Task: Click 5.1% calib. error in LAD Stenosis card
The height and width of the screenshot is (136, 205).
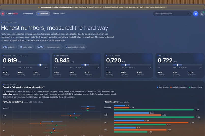Action: point(88,73)
